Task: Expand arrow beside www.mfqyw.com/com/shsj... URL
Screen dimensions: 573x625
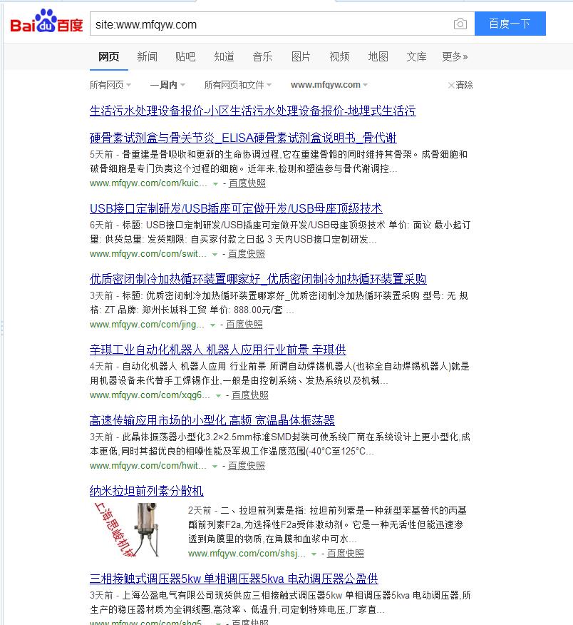Action: (314, 554)
